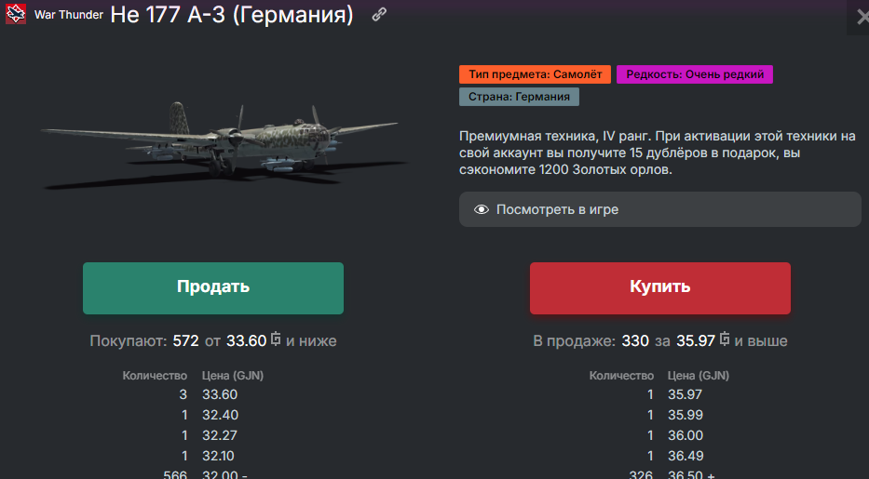The image size is (869, 479).
Task: Click 'Покупают: 572' summary text
Action: (144, 340)
